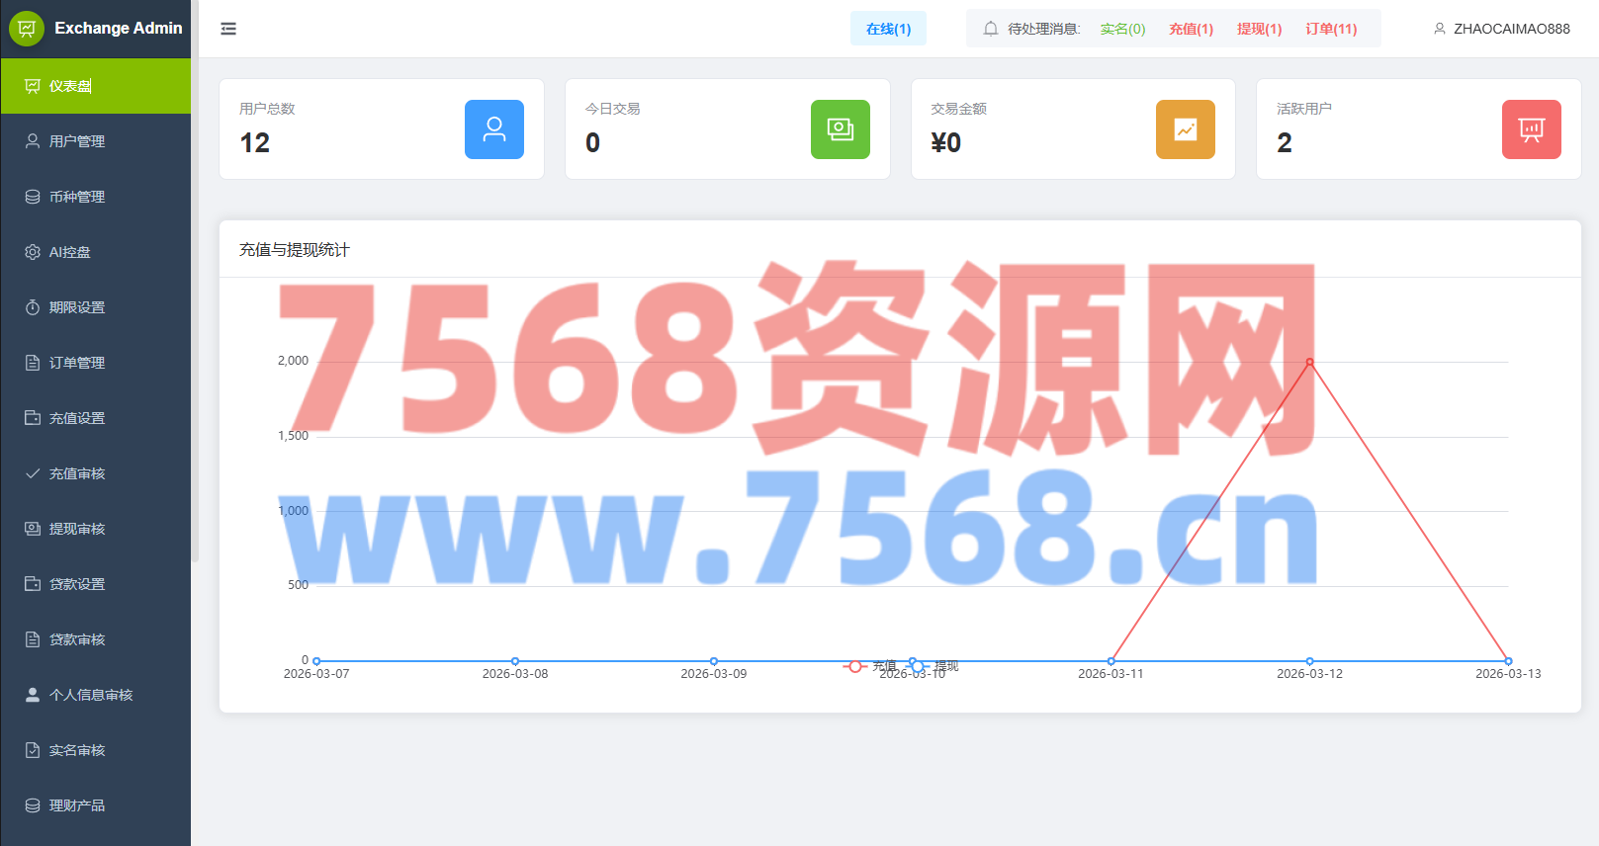Toggle the 充值 series in chart legend
This screenshot has width=1599, height=846.
[870, 666]
